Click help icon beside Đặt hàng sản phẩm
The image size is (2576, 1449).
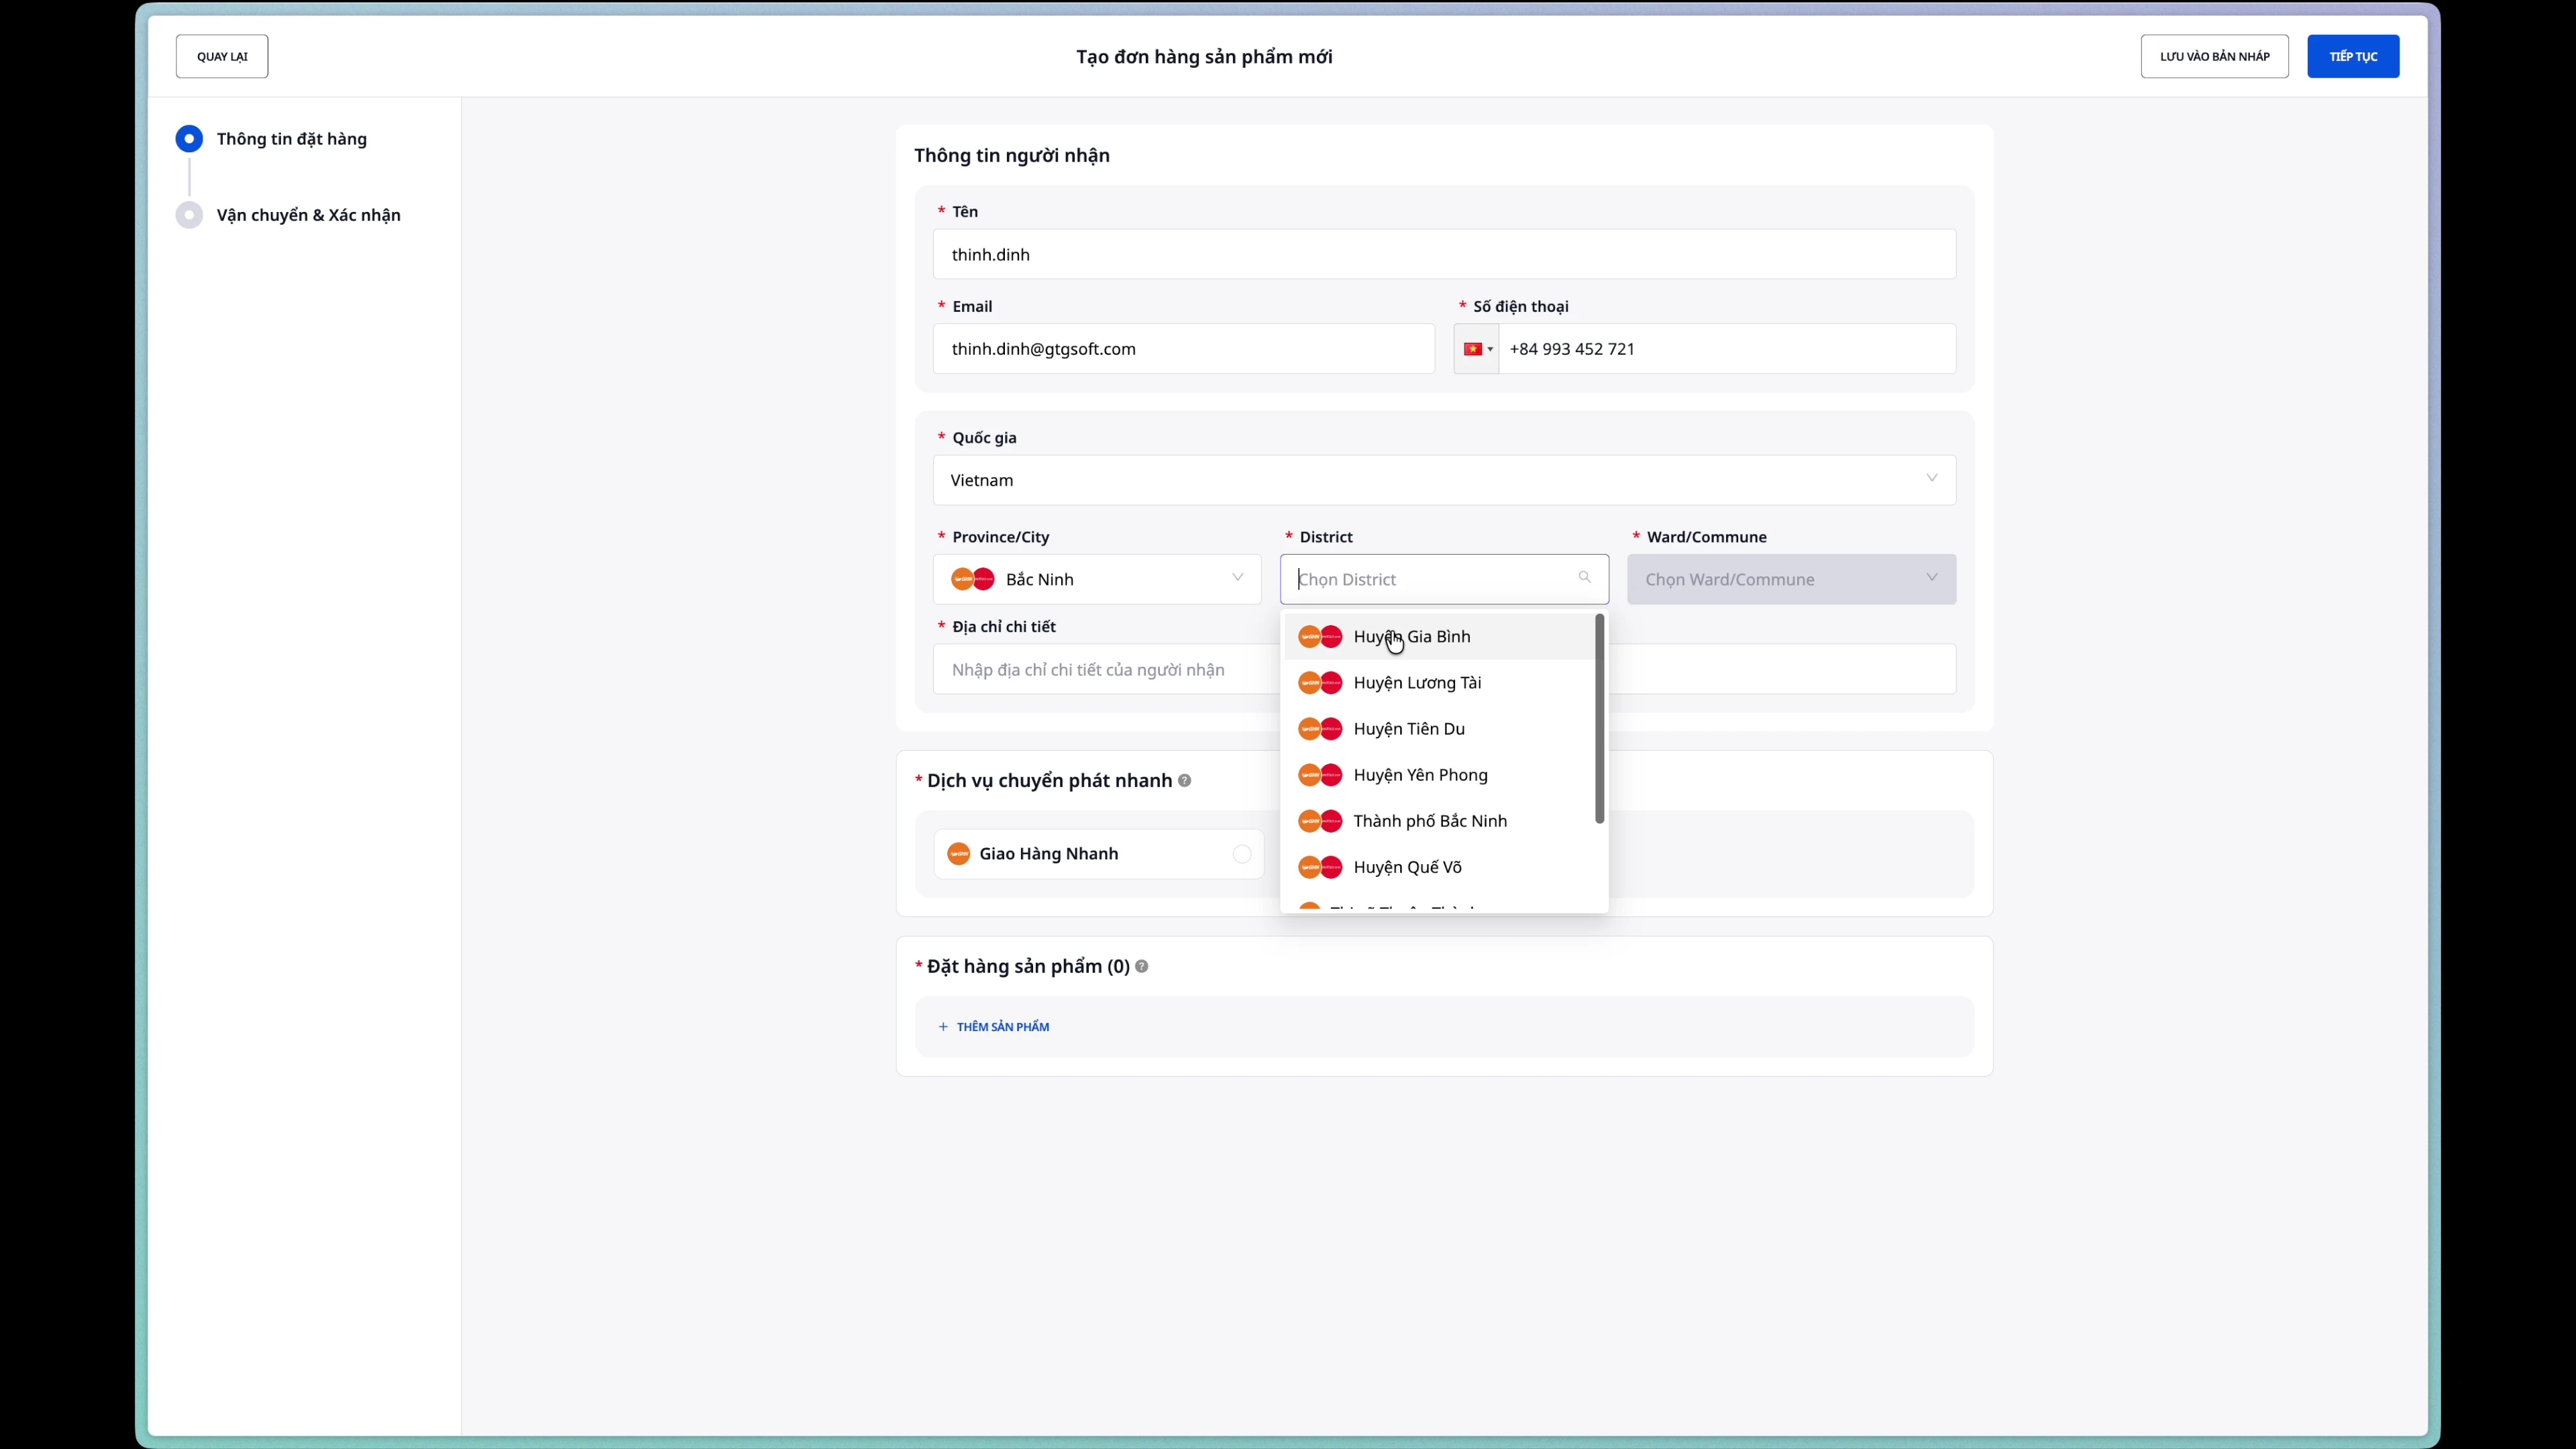1142,967
